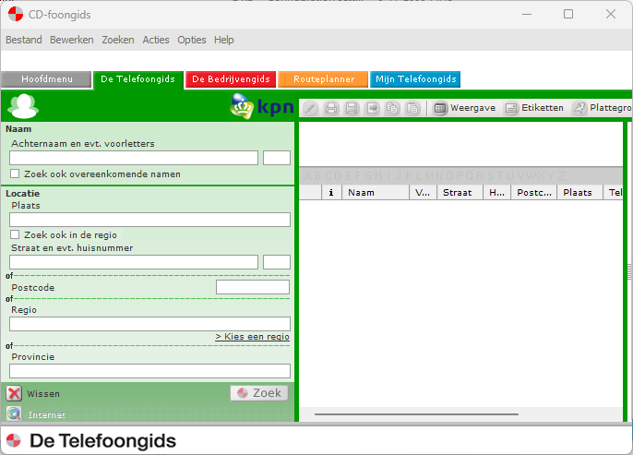Sort by the Tel column header

(614, 193)
